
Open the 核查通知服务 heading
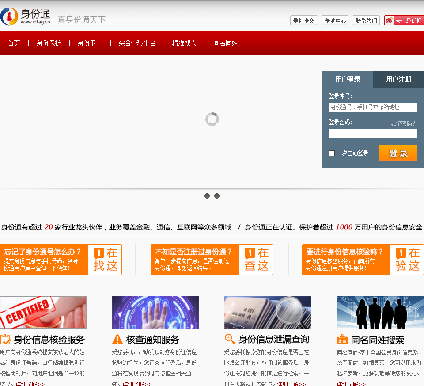coord(153,340)
